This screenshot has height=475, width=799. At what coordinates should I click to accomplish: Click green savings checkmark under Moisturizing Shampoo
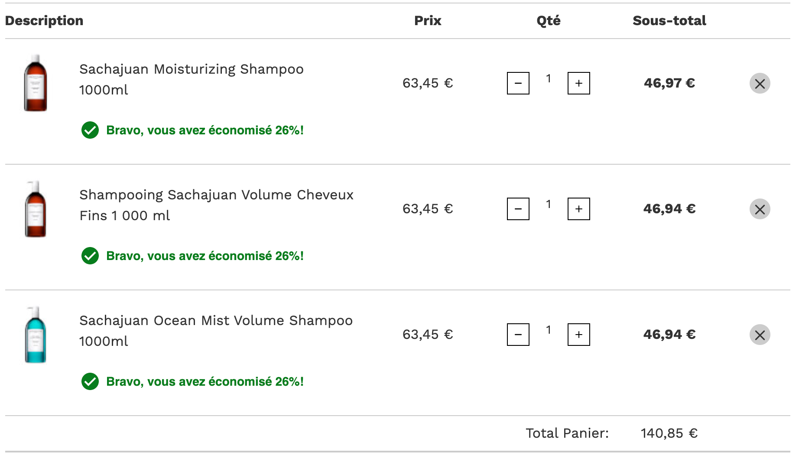(90, 130)
